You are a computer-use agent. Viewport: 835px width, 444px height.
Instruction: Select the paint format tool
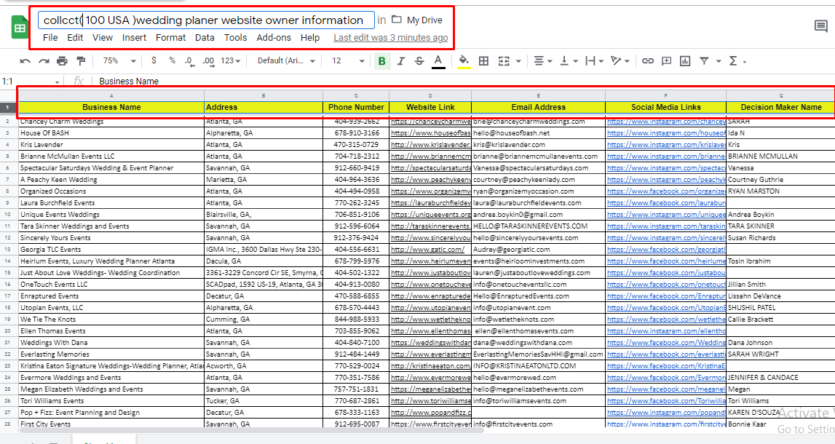81,61
